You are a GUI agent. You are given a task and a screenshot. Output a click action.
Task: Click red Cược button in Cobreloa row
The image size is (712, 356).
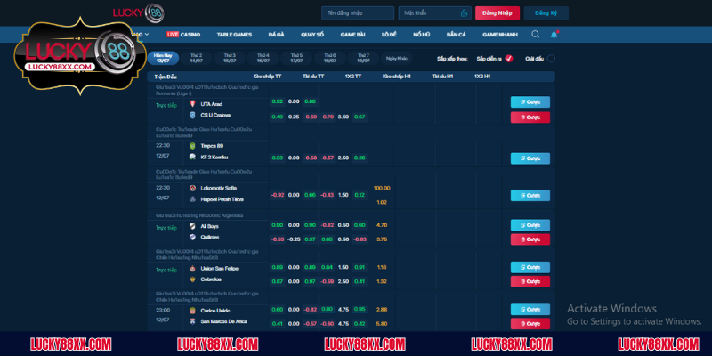tap(530, 281)
